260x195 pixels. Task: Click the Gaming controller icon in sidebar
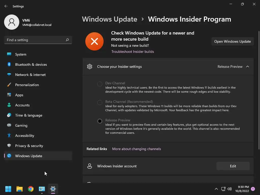[9, 125]
